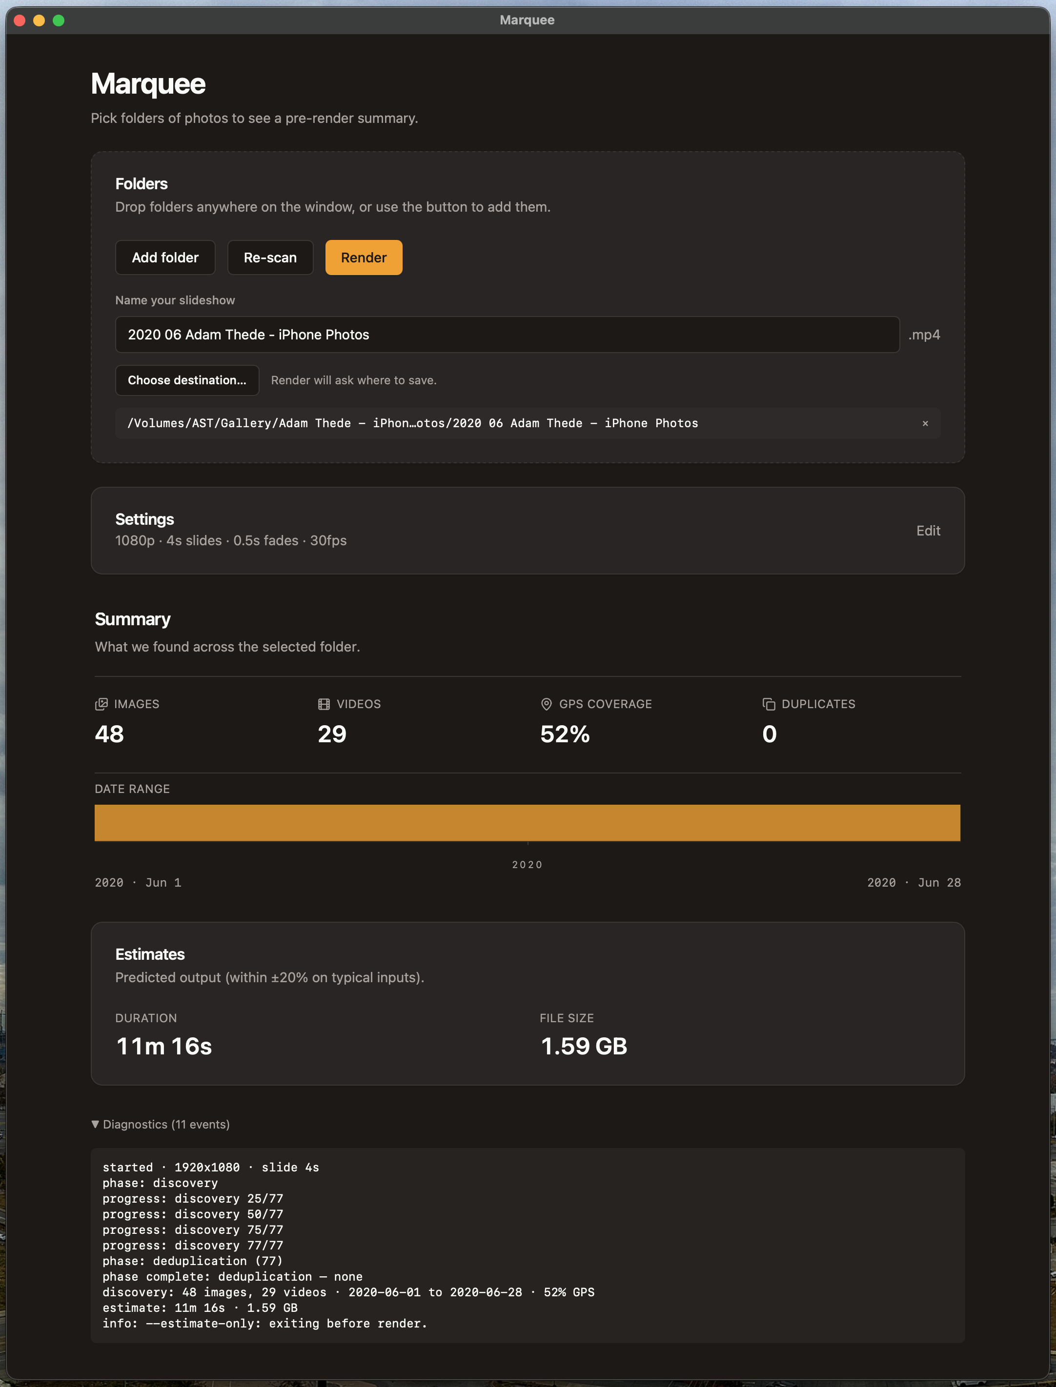Open the Choose destination dialog
Image resolution: width=1056 pixels, height=1387 pixels.
tap(187, 380)
